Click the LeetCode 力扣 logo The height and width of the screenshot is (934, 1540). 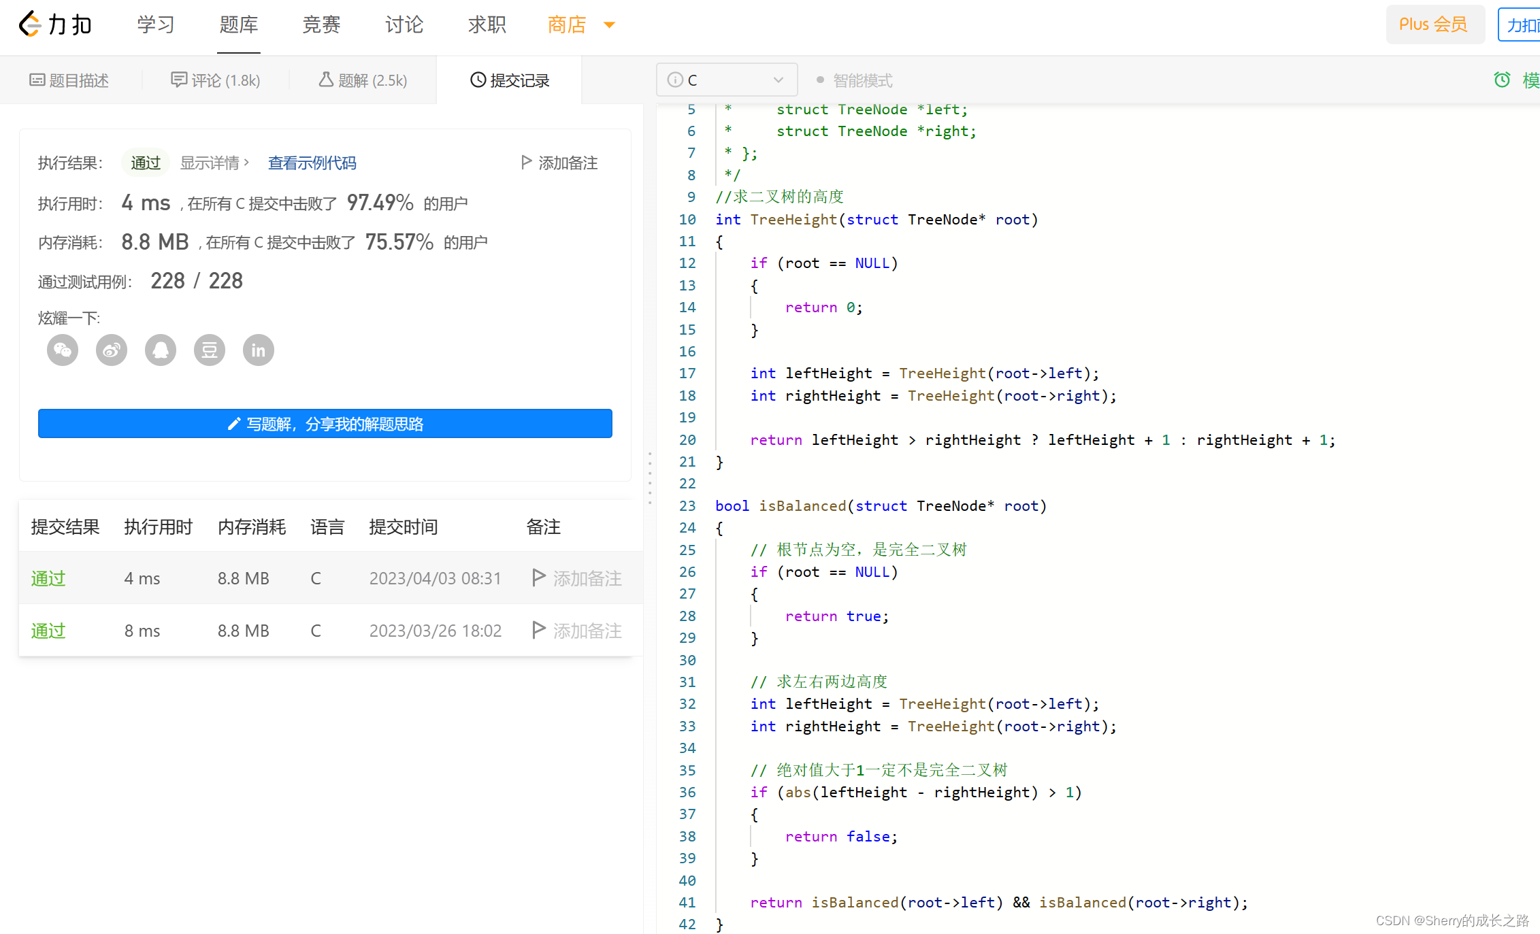tap(54, 24)
